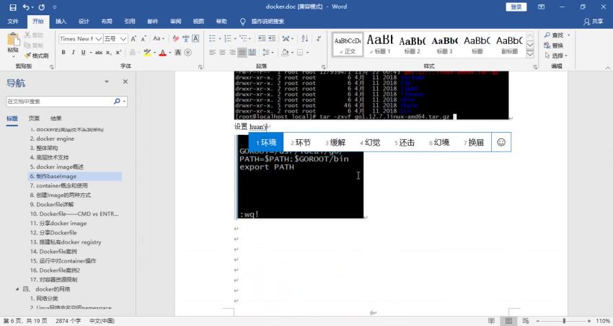Open the emoji picker in IME bar
The height and width of the screenshot is (326, 613).
tap(501, 142)
